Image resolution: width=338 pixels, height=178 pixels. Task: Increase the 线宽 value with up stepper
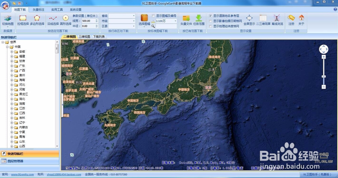(x=97, y=20)
